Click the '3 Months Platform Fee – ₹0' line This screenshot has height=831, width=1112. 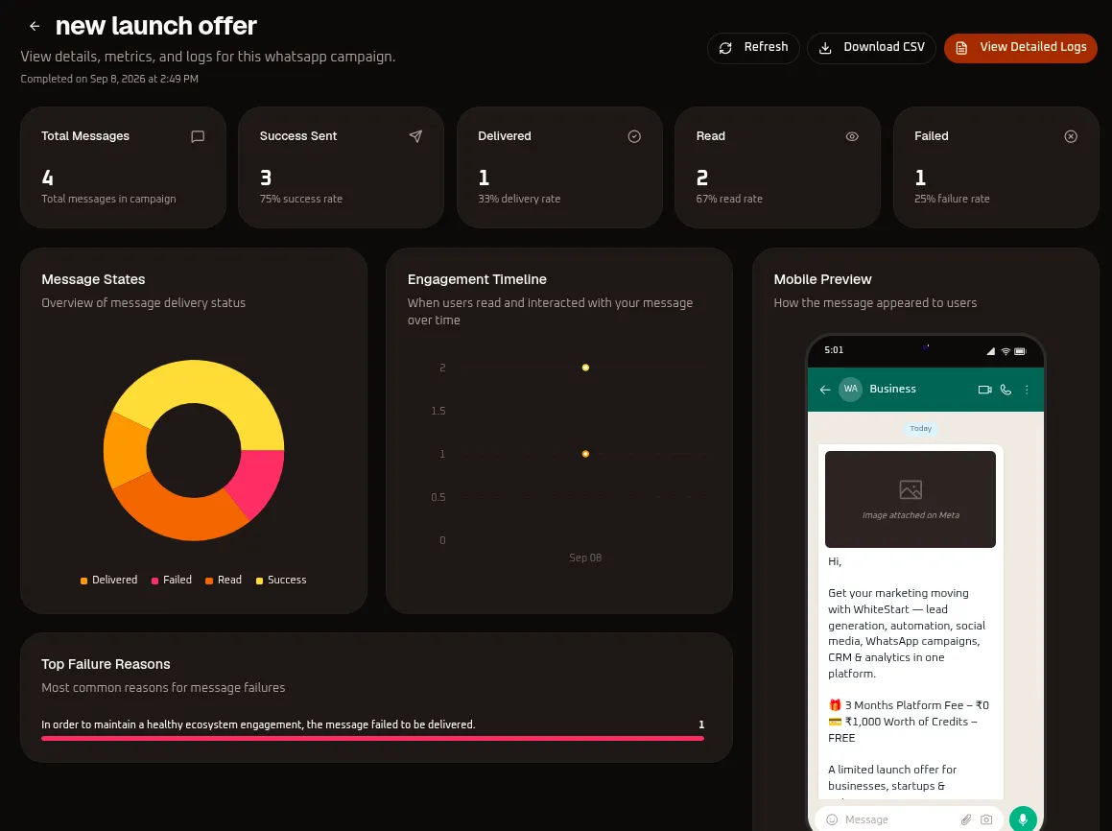click(x=909, y=705)
